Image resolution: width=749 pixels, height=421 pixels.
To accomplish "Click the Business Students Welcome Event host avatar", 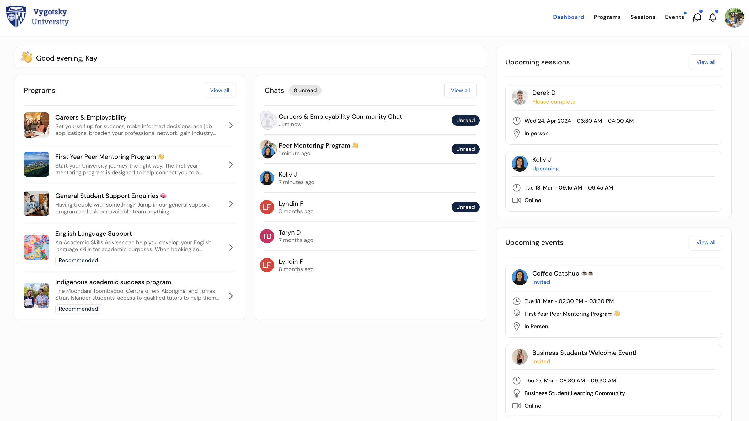I will coord(520,357).
